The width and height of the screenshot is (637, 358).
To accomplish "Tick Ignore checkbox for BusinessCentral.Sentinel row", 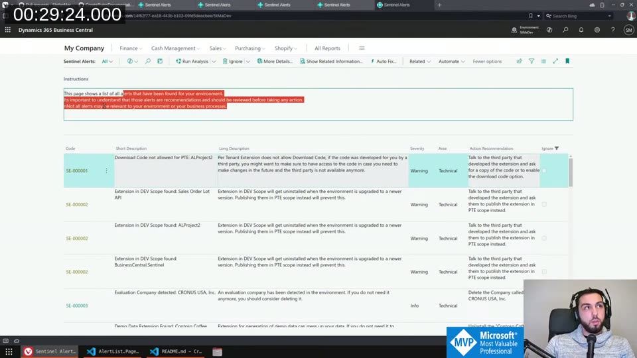I will tap(544, 272).
